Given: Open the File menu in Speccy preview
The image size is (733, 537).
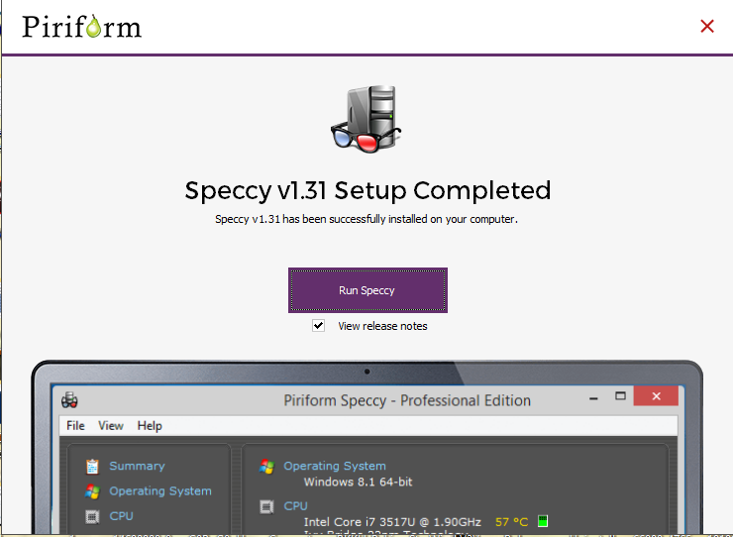Looking at the screenshot, I should pyautogui.click(x=75, y=426).
